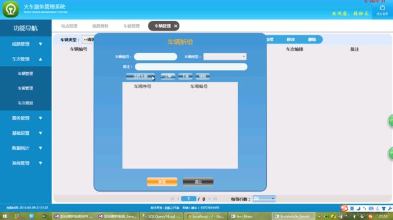Click the last small button right of 上移
Viewport: 393px width, 220px height.
point(203,76)
